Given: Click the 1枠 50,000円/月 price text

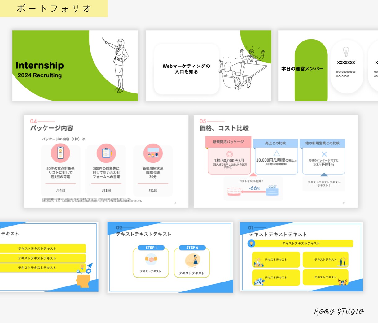Looking at the screenshot, I should (x=229, y=161).
